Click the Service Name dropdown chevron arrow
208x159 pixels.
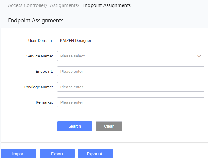199,56
